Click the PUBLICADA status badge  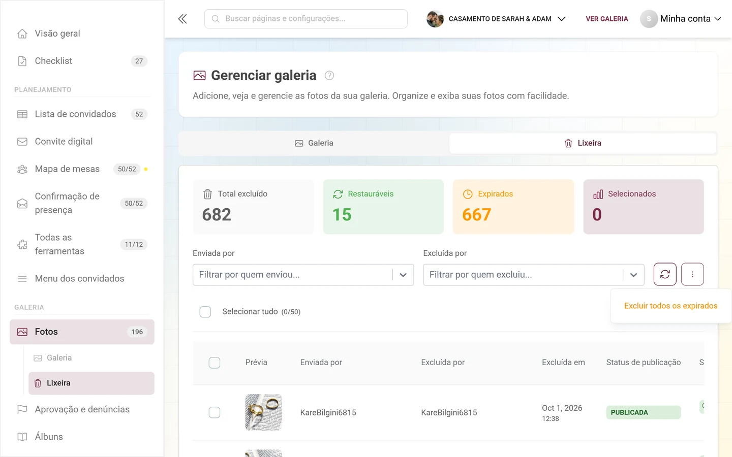click(x=643, y=412)
